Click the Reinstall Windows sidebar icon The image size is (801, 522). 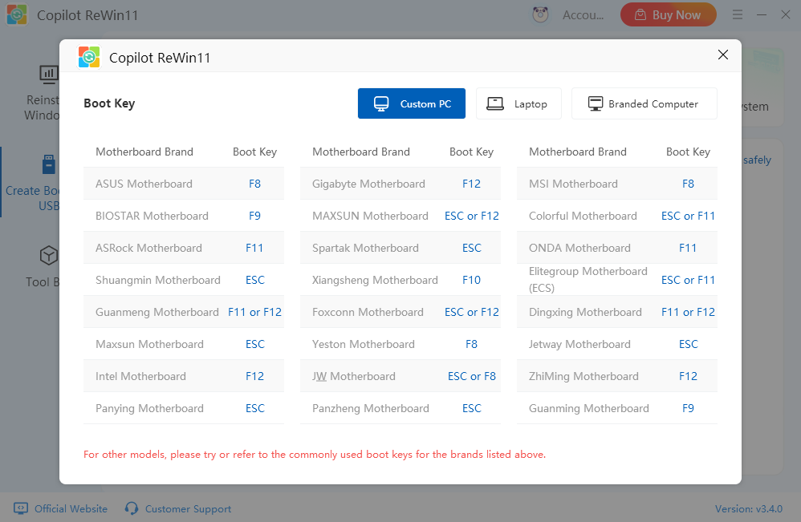48,75
